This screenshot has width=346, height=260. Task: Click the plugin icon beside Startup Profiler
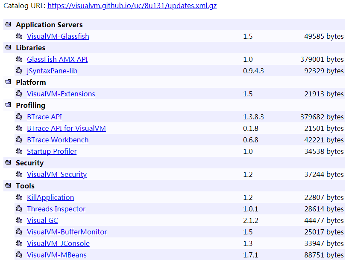[19, 151]
